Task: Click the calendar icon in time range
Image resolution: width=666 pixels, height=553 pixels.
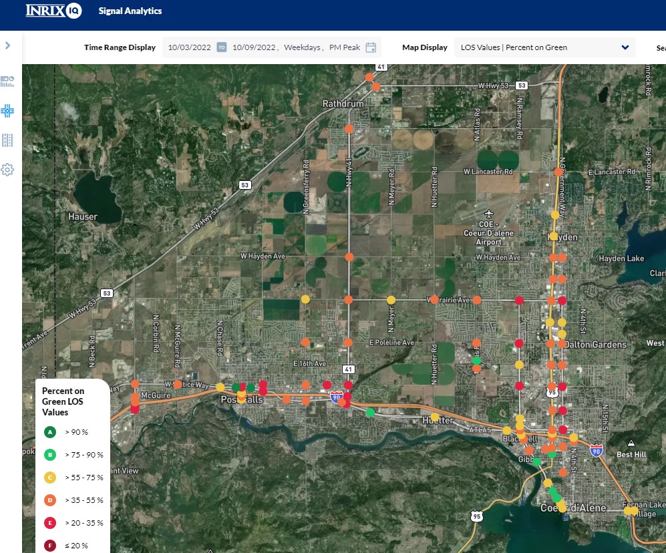Action: pyautogui.click(x=371, y=47)
